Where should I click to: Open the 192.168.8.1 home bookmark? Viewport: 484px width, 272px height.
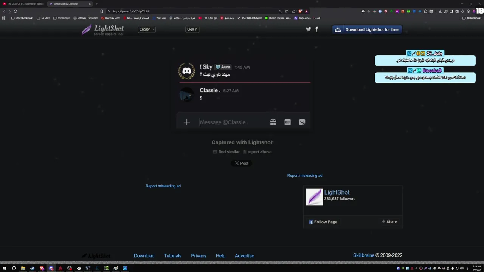(250, 18)
